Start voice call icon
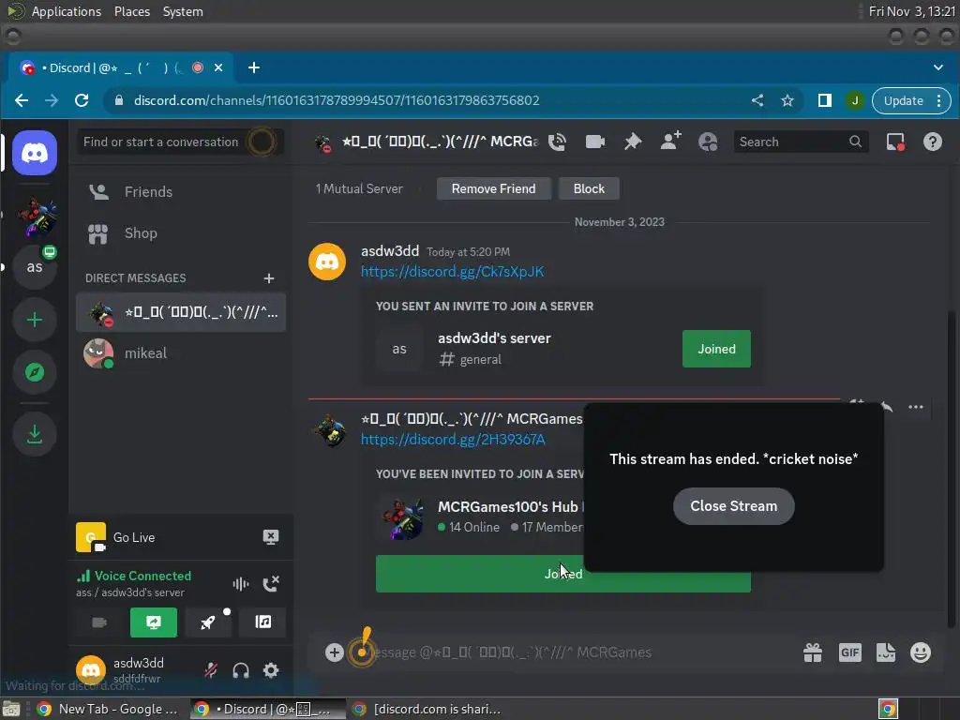Viewport: 960px width, 720px height. click(557, 142)
